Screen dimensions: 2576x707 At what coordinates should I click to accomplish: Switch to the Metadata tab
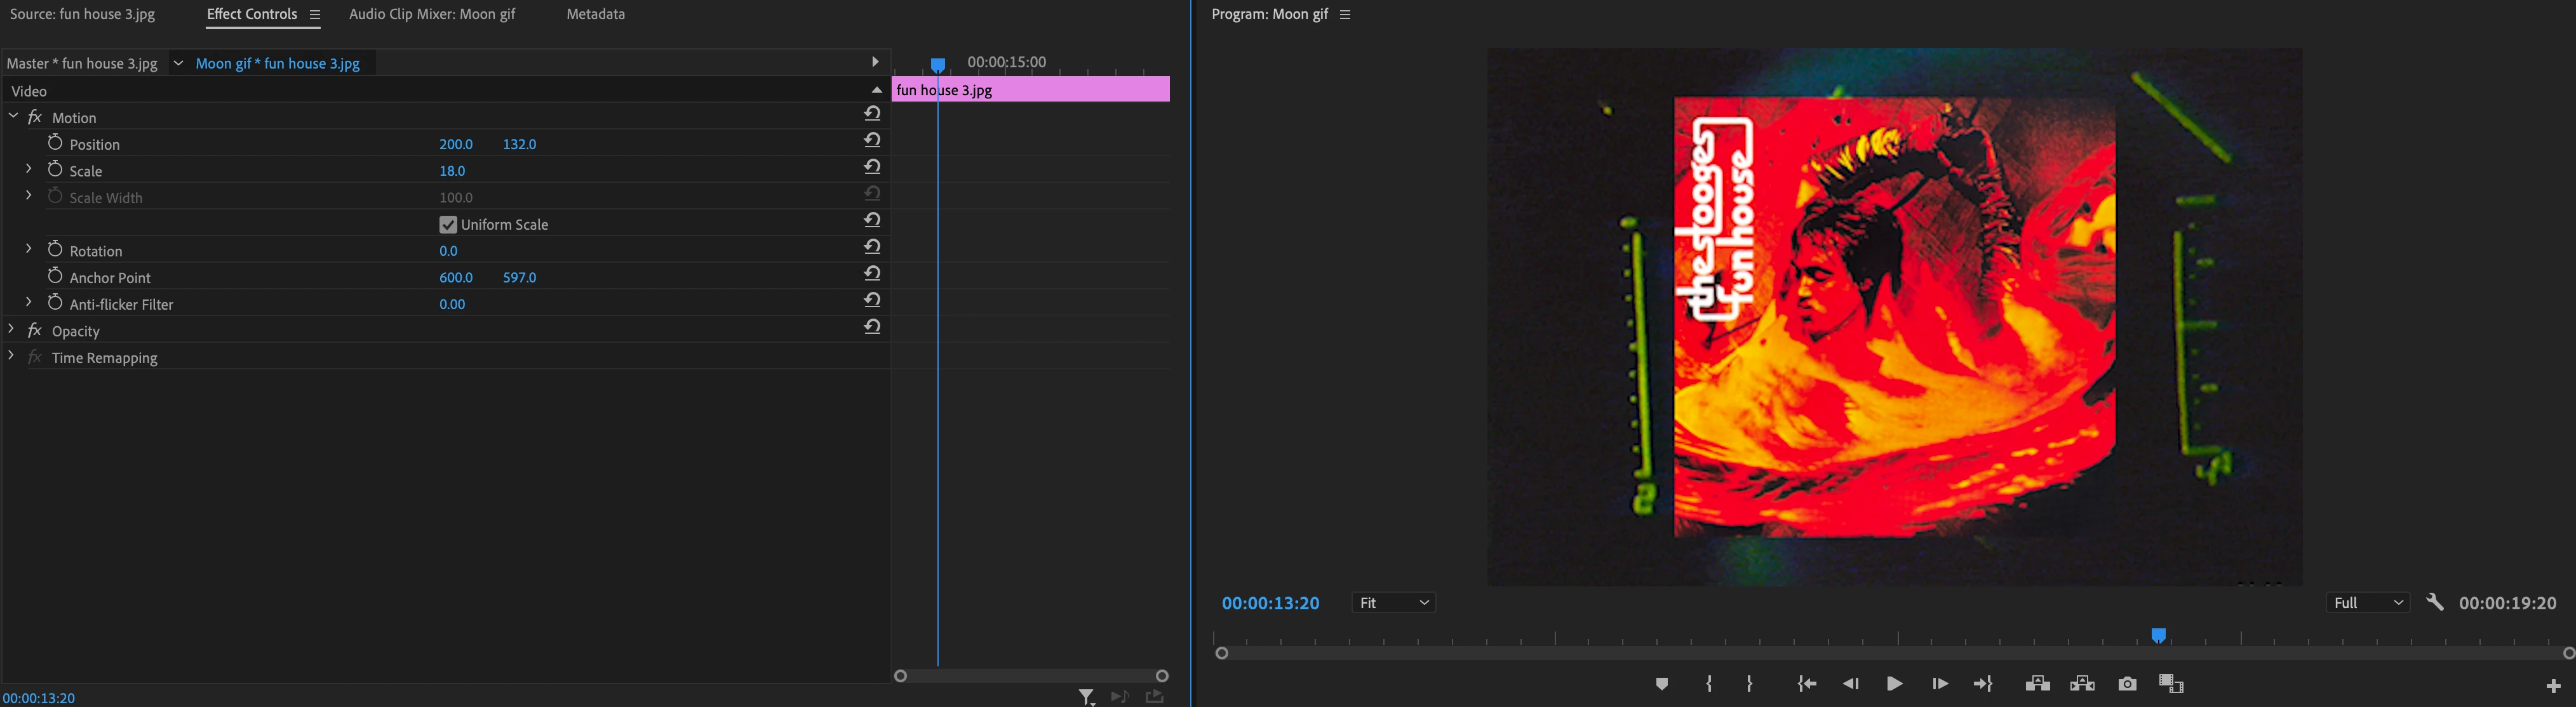595,14
